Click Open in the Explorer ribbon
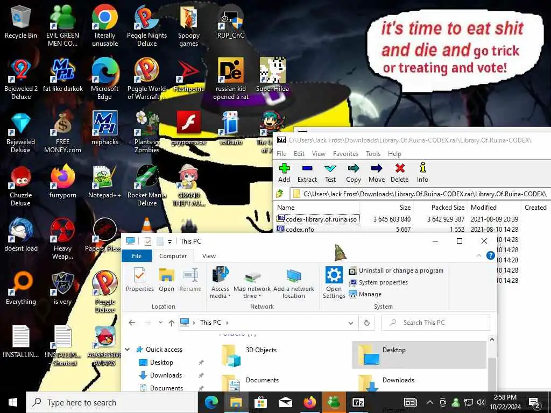Image resolution: width=551 pixels, height=413 pixels. tap(167, 280)
